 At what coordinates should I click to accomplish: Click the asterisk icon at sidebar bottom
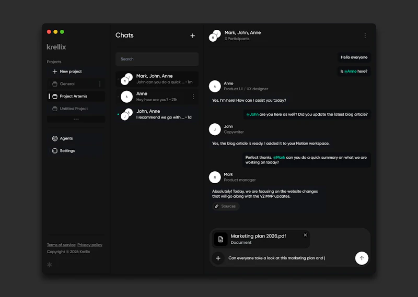pos(50,265)
